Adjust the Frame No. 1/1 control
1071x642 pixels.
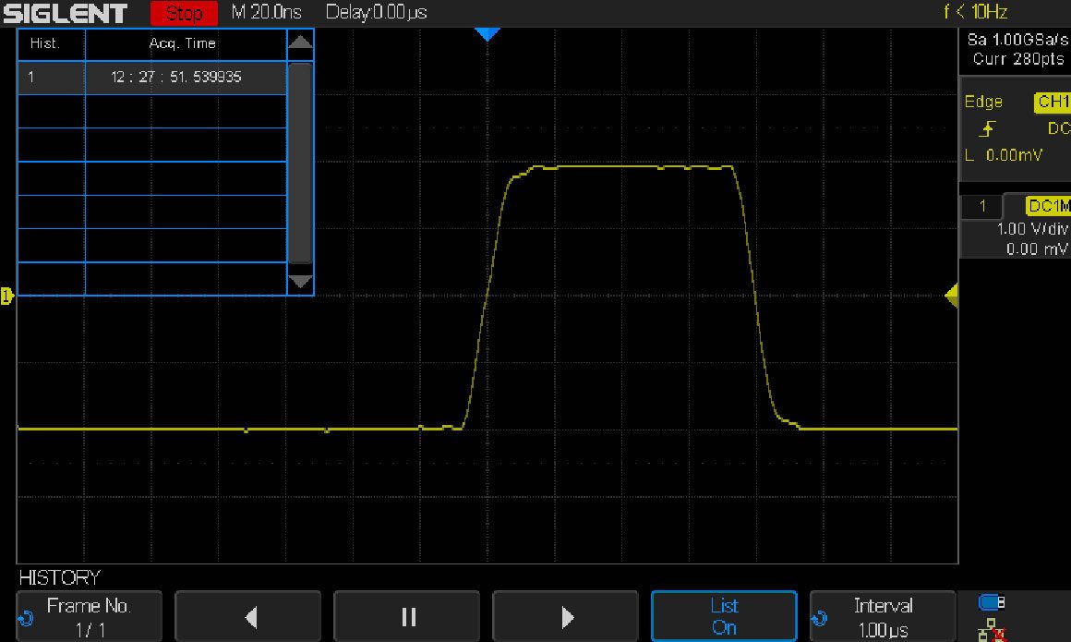coord(89,616)
